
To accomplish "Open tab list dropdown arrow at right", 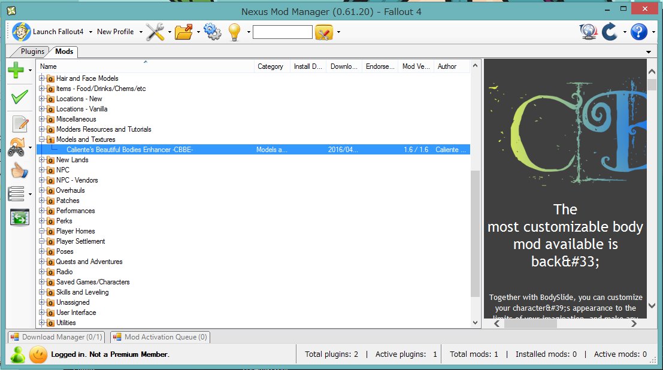I will [x=648, y=52].
